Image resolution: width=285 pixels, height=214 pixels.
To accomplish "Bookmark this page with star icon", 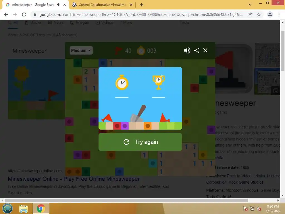I will pos(259,14).
